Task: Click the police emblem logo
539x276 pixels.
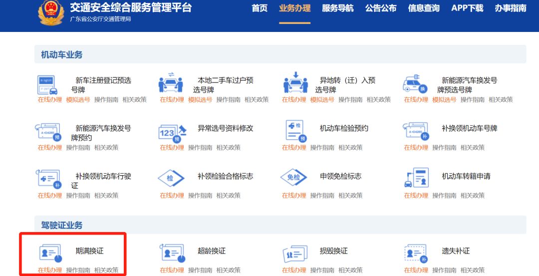Action: tap(51, 12)
